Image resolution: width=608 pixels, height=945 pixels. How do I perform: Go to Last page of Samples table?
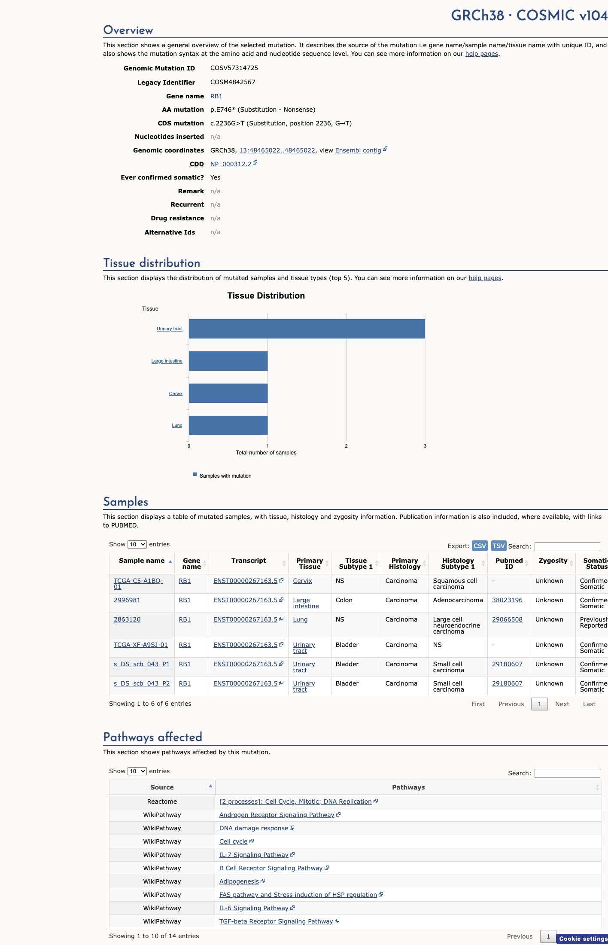(589, 704)
